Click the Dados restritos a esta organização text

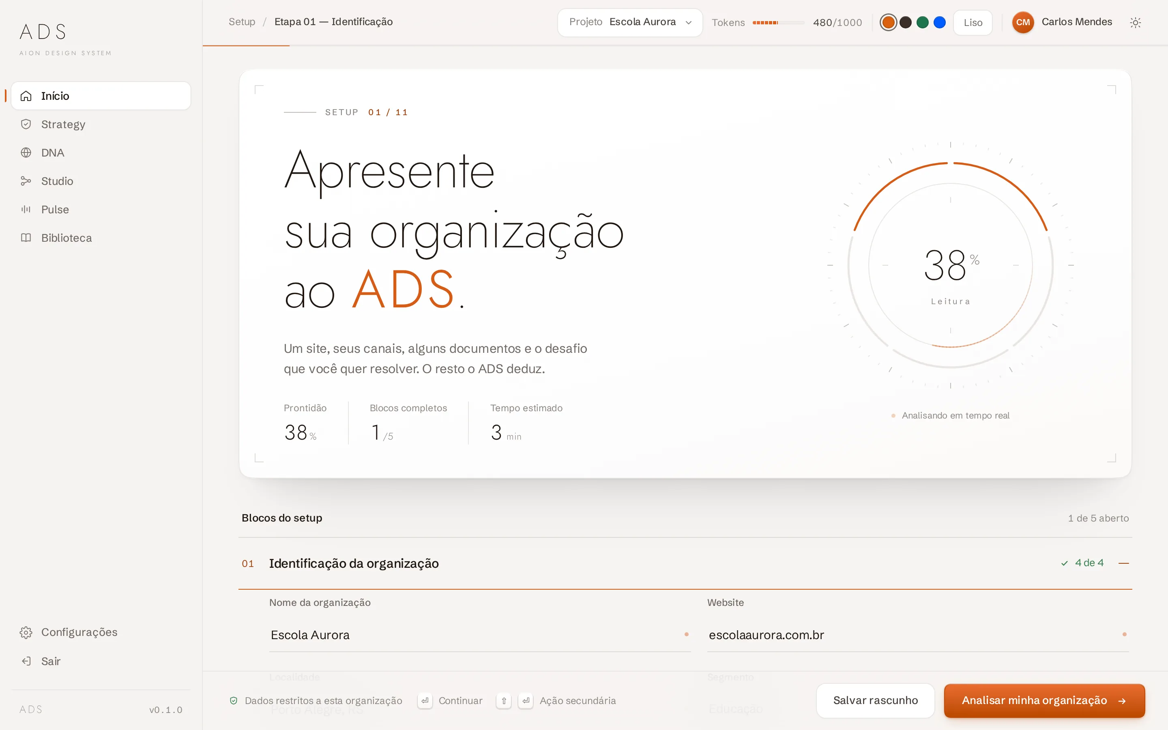pos(323,700)
